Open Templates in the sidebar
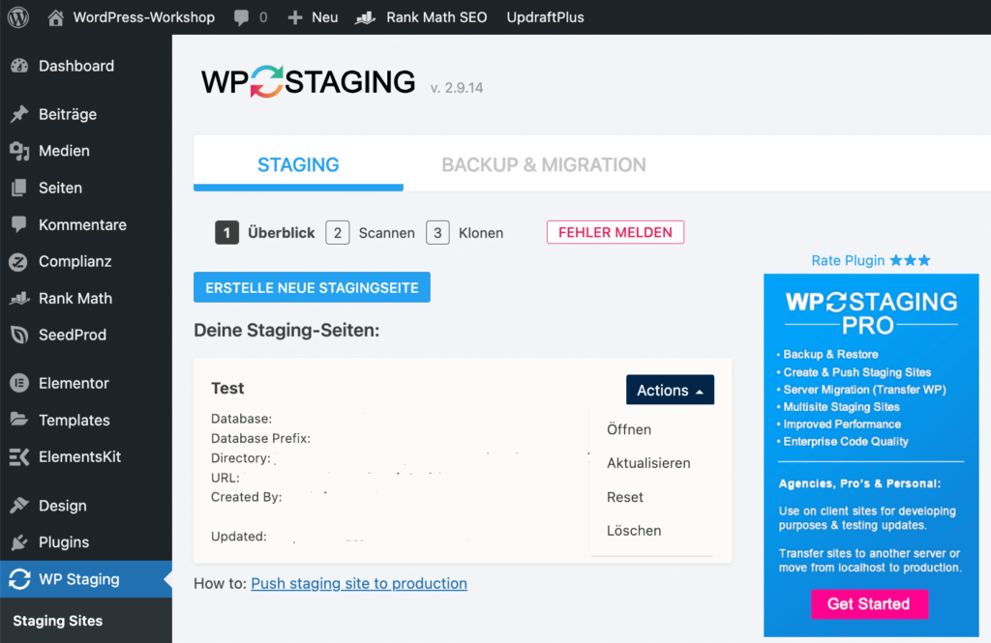The height and width of the screenshot is (643, 991). click(x=74, y=420)
